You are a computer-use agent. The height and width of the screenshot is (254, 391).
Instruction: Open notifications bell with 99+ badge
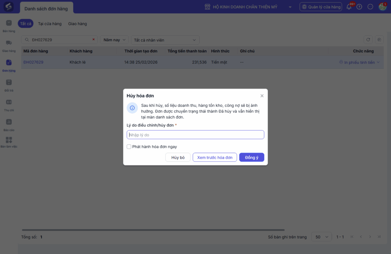pos(349,7)
